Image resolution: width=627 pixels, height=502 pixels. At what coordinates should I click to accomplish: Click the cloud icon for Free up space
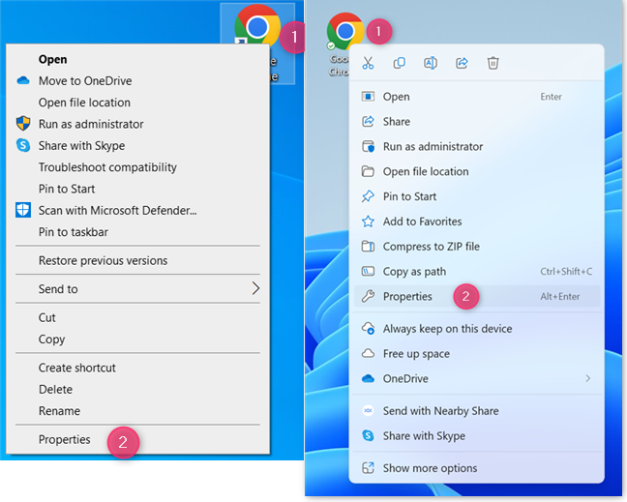368,354
